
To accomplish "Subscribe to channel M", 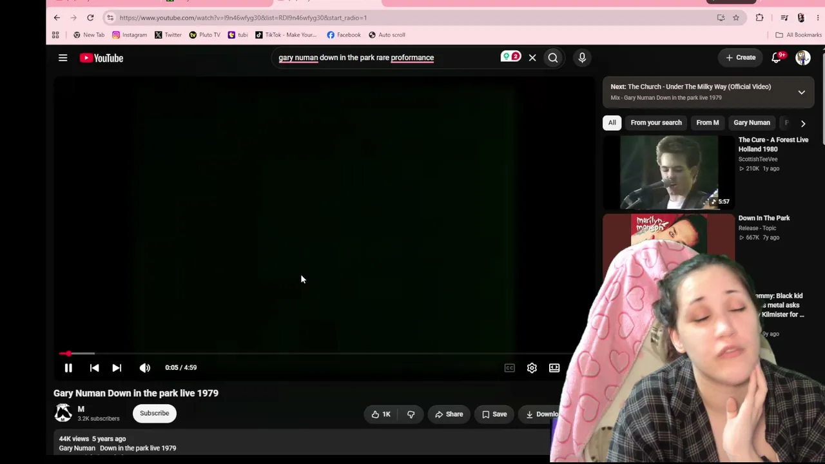I will [x=155, y=413].
